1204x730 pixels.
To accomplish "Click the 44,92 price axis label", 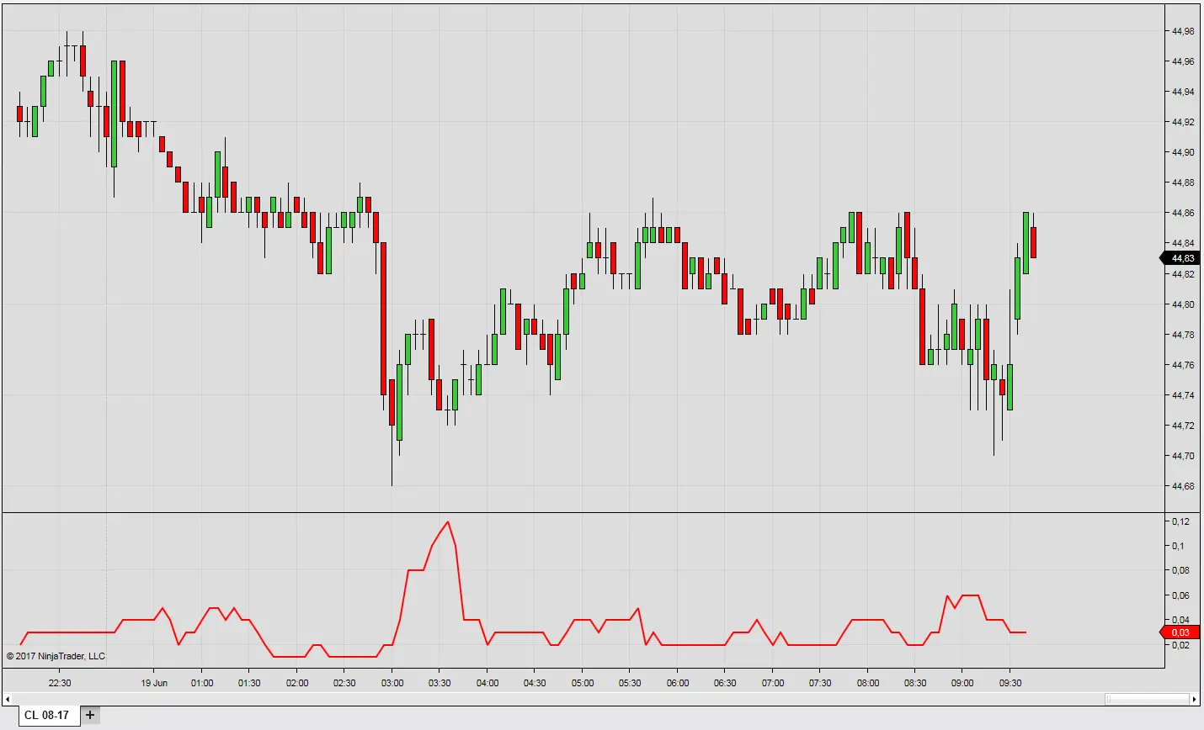I will point(1183,122).
